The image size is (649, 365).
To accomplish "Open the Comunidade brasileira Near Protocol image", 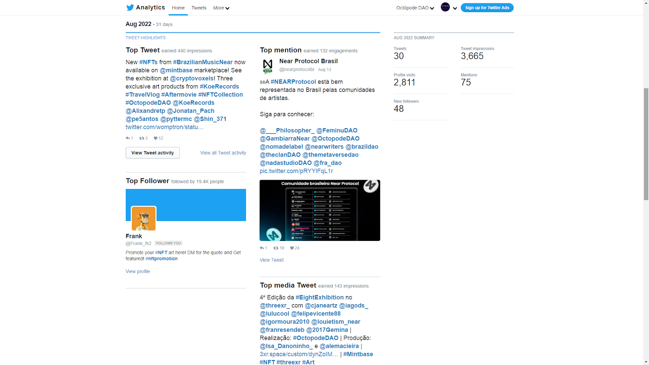I will click(320, 210).
